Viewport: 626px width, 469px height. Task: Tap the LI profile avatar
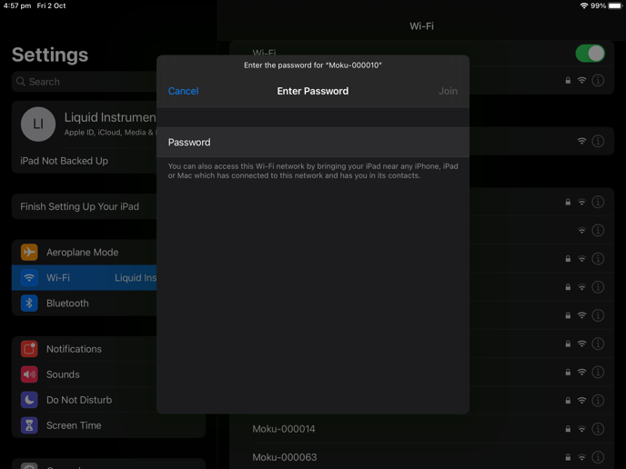38,124
